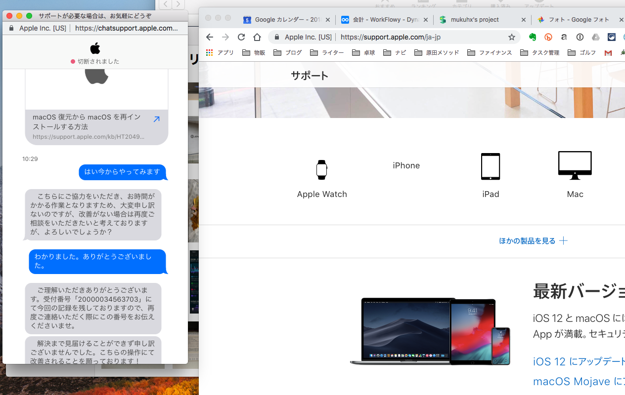
Task: Open macOS reinstall article arrow in chat
Action: [156, 119]
